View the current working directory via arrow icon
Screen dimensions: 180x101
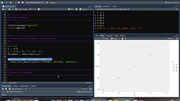[x=128, y=9]
